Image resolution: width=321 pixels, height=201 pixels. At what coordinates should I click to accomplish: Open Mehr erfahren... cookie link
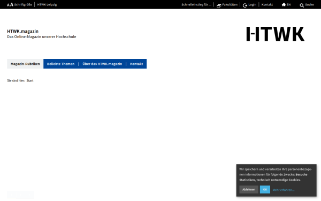284,190
